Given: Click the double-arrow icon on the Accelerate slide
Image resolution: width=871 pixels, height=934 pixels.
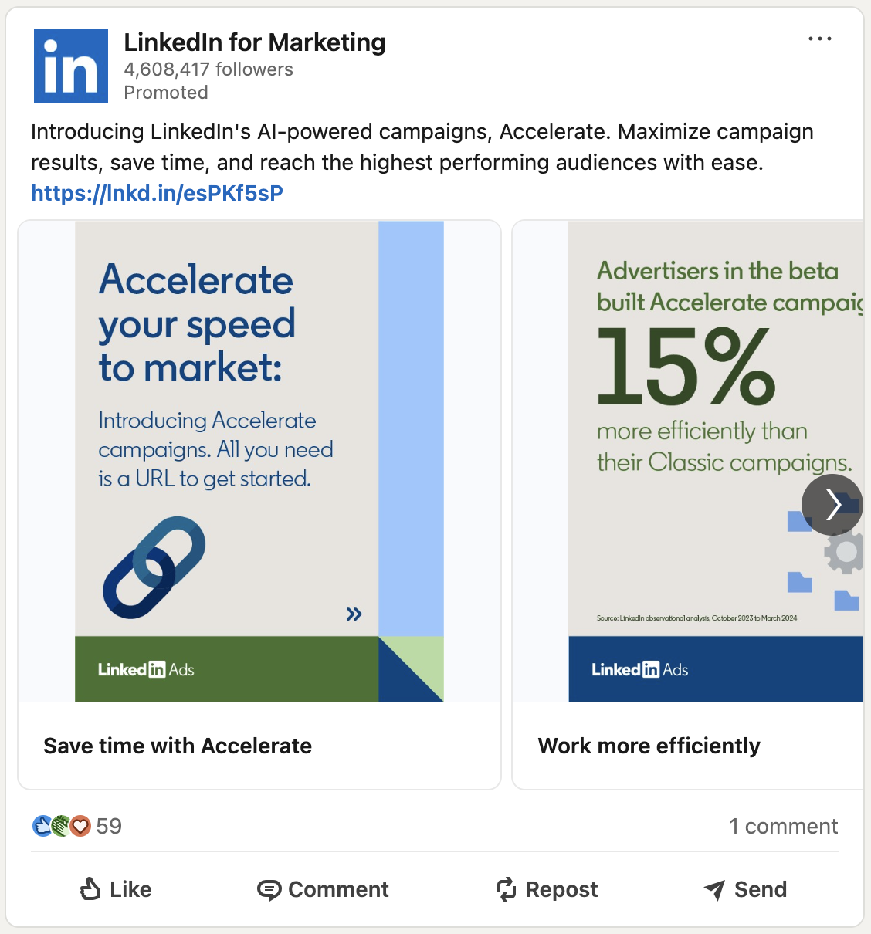Looking at the screenshot, I should pos(354,614).
